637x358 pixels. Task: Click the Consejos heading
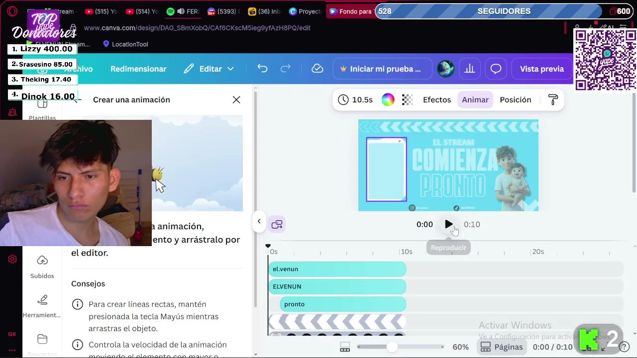pyautogui.click(x=88, y=284)
